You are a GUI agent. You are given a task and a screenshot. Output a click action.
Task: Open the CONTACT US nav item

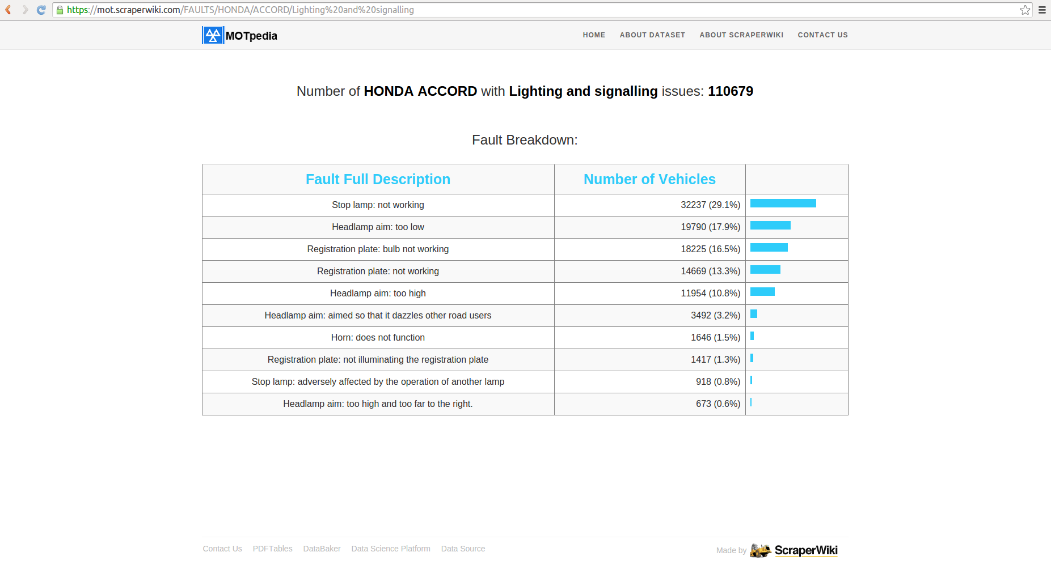(x=822, y=35)
